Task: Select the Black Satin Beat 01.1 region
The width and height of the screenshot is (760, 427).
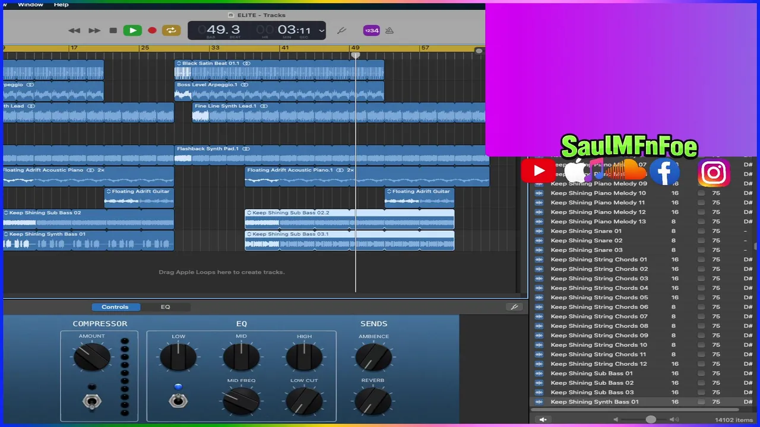Action: click(x=279, y=69)
